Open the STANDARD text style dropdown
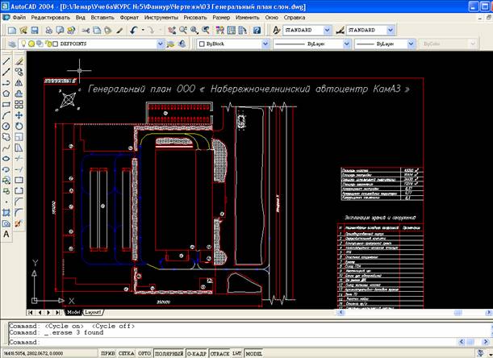 328,30
